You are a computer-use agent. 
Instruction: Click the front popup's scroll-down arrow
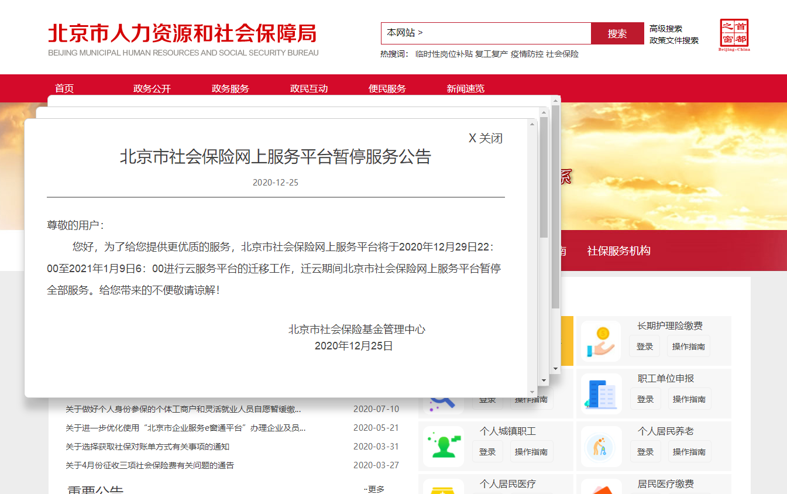532,392
